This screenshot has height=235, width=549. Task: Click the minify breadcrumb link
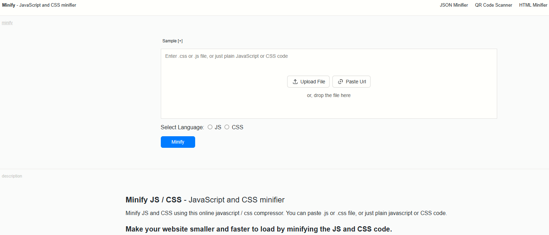(7, 22)
